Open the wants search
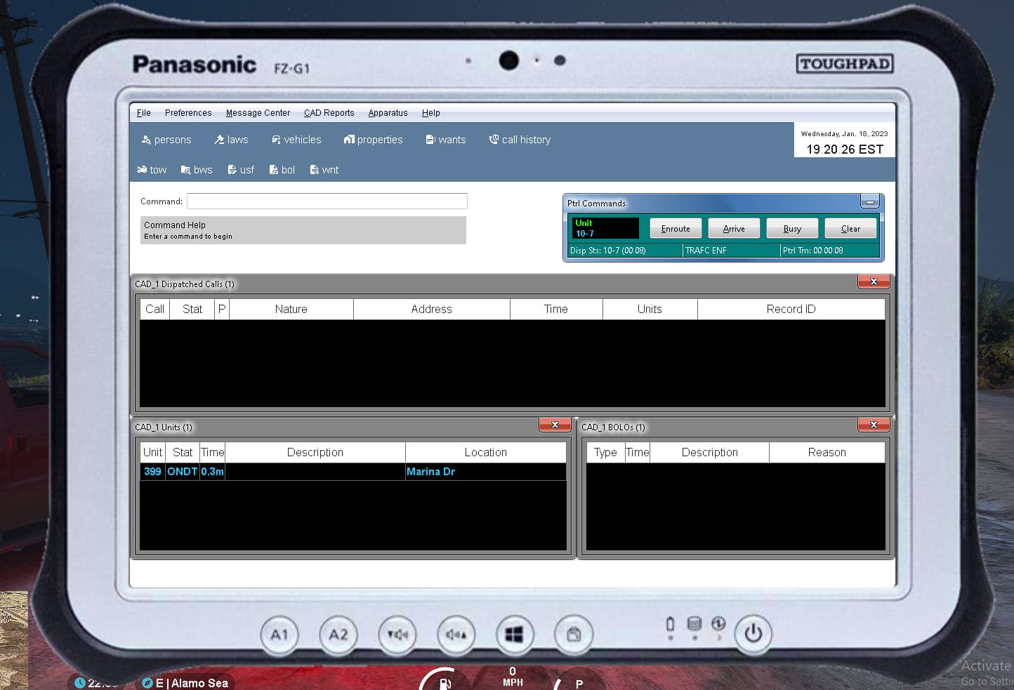 point(446,140)
